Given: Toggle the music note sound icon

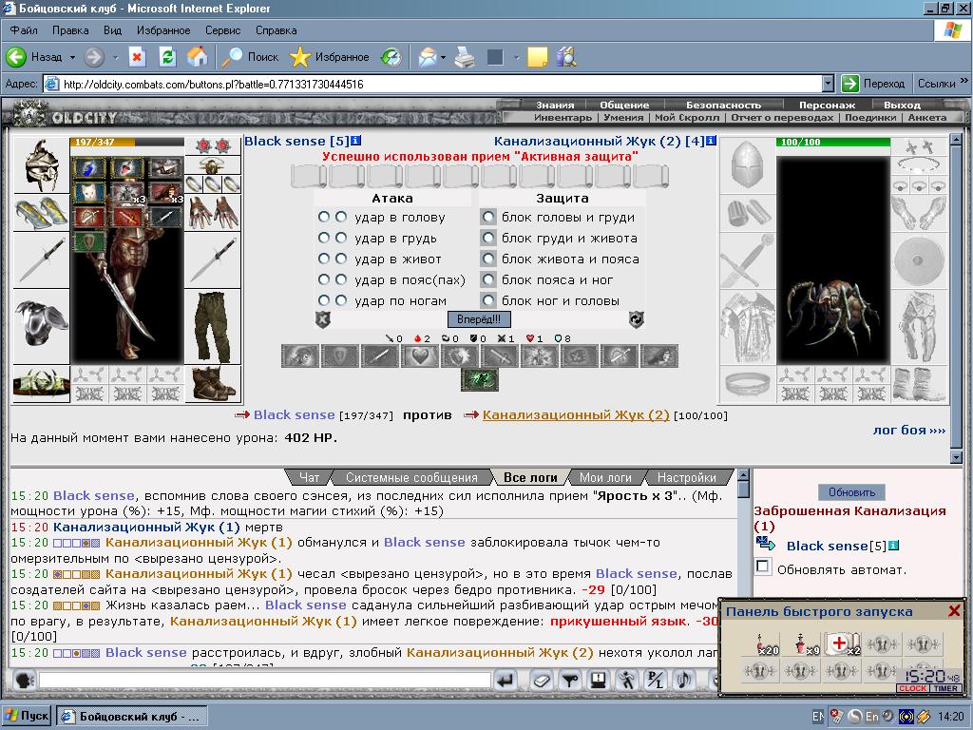Looking at the screenshot, I should coord(684,681).
